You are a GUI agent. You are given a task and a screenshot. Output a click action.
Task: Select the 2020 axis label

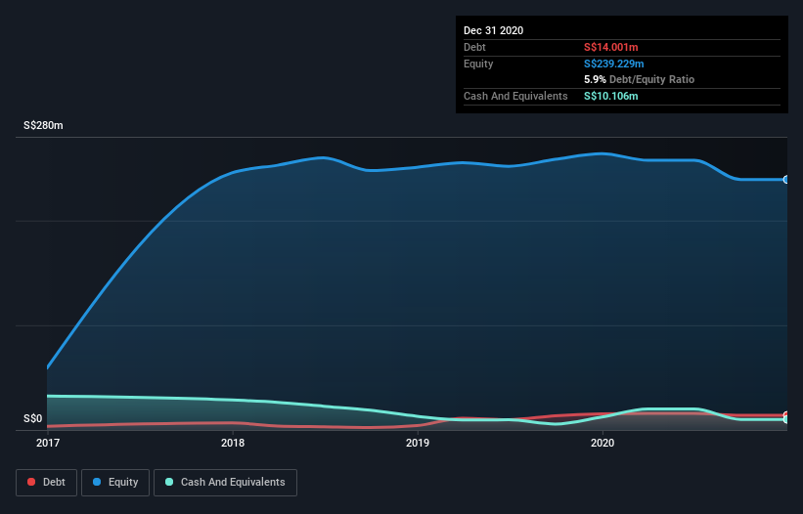[602, 443]
